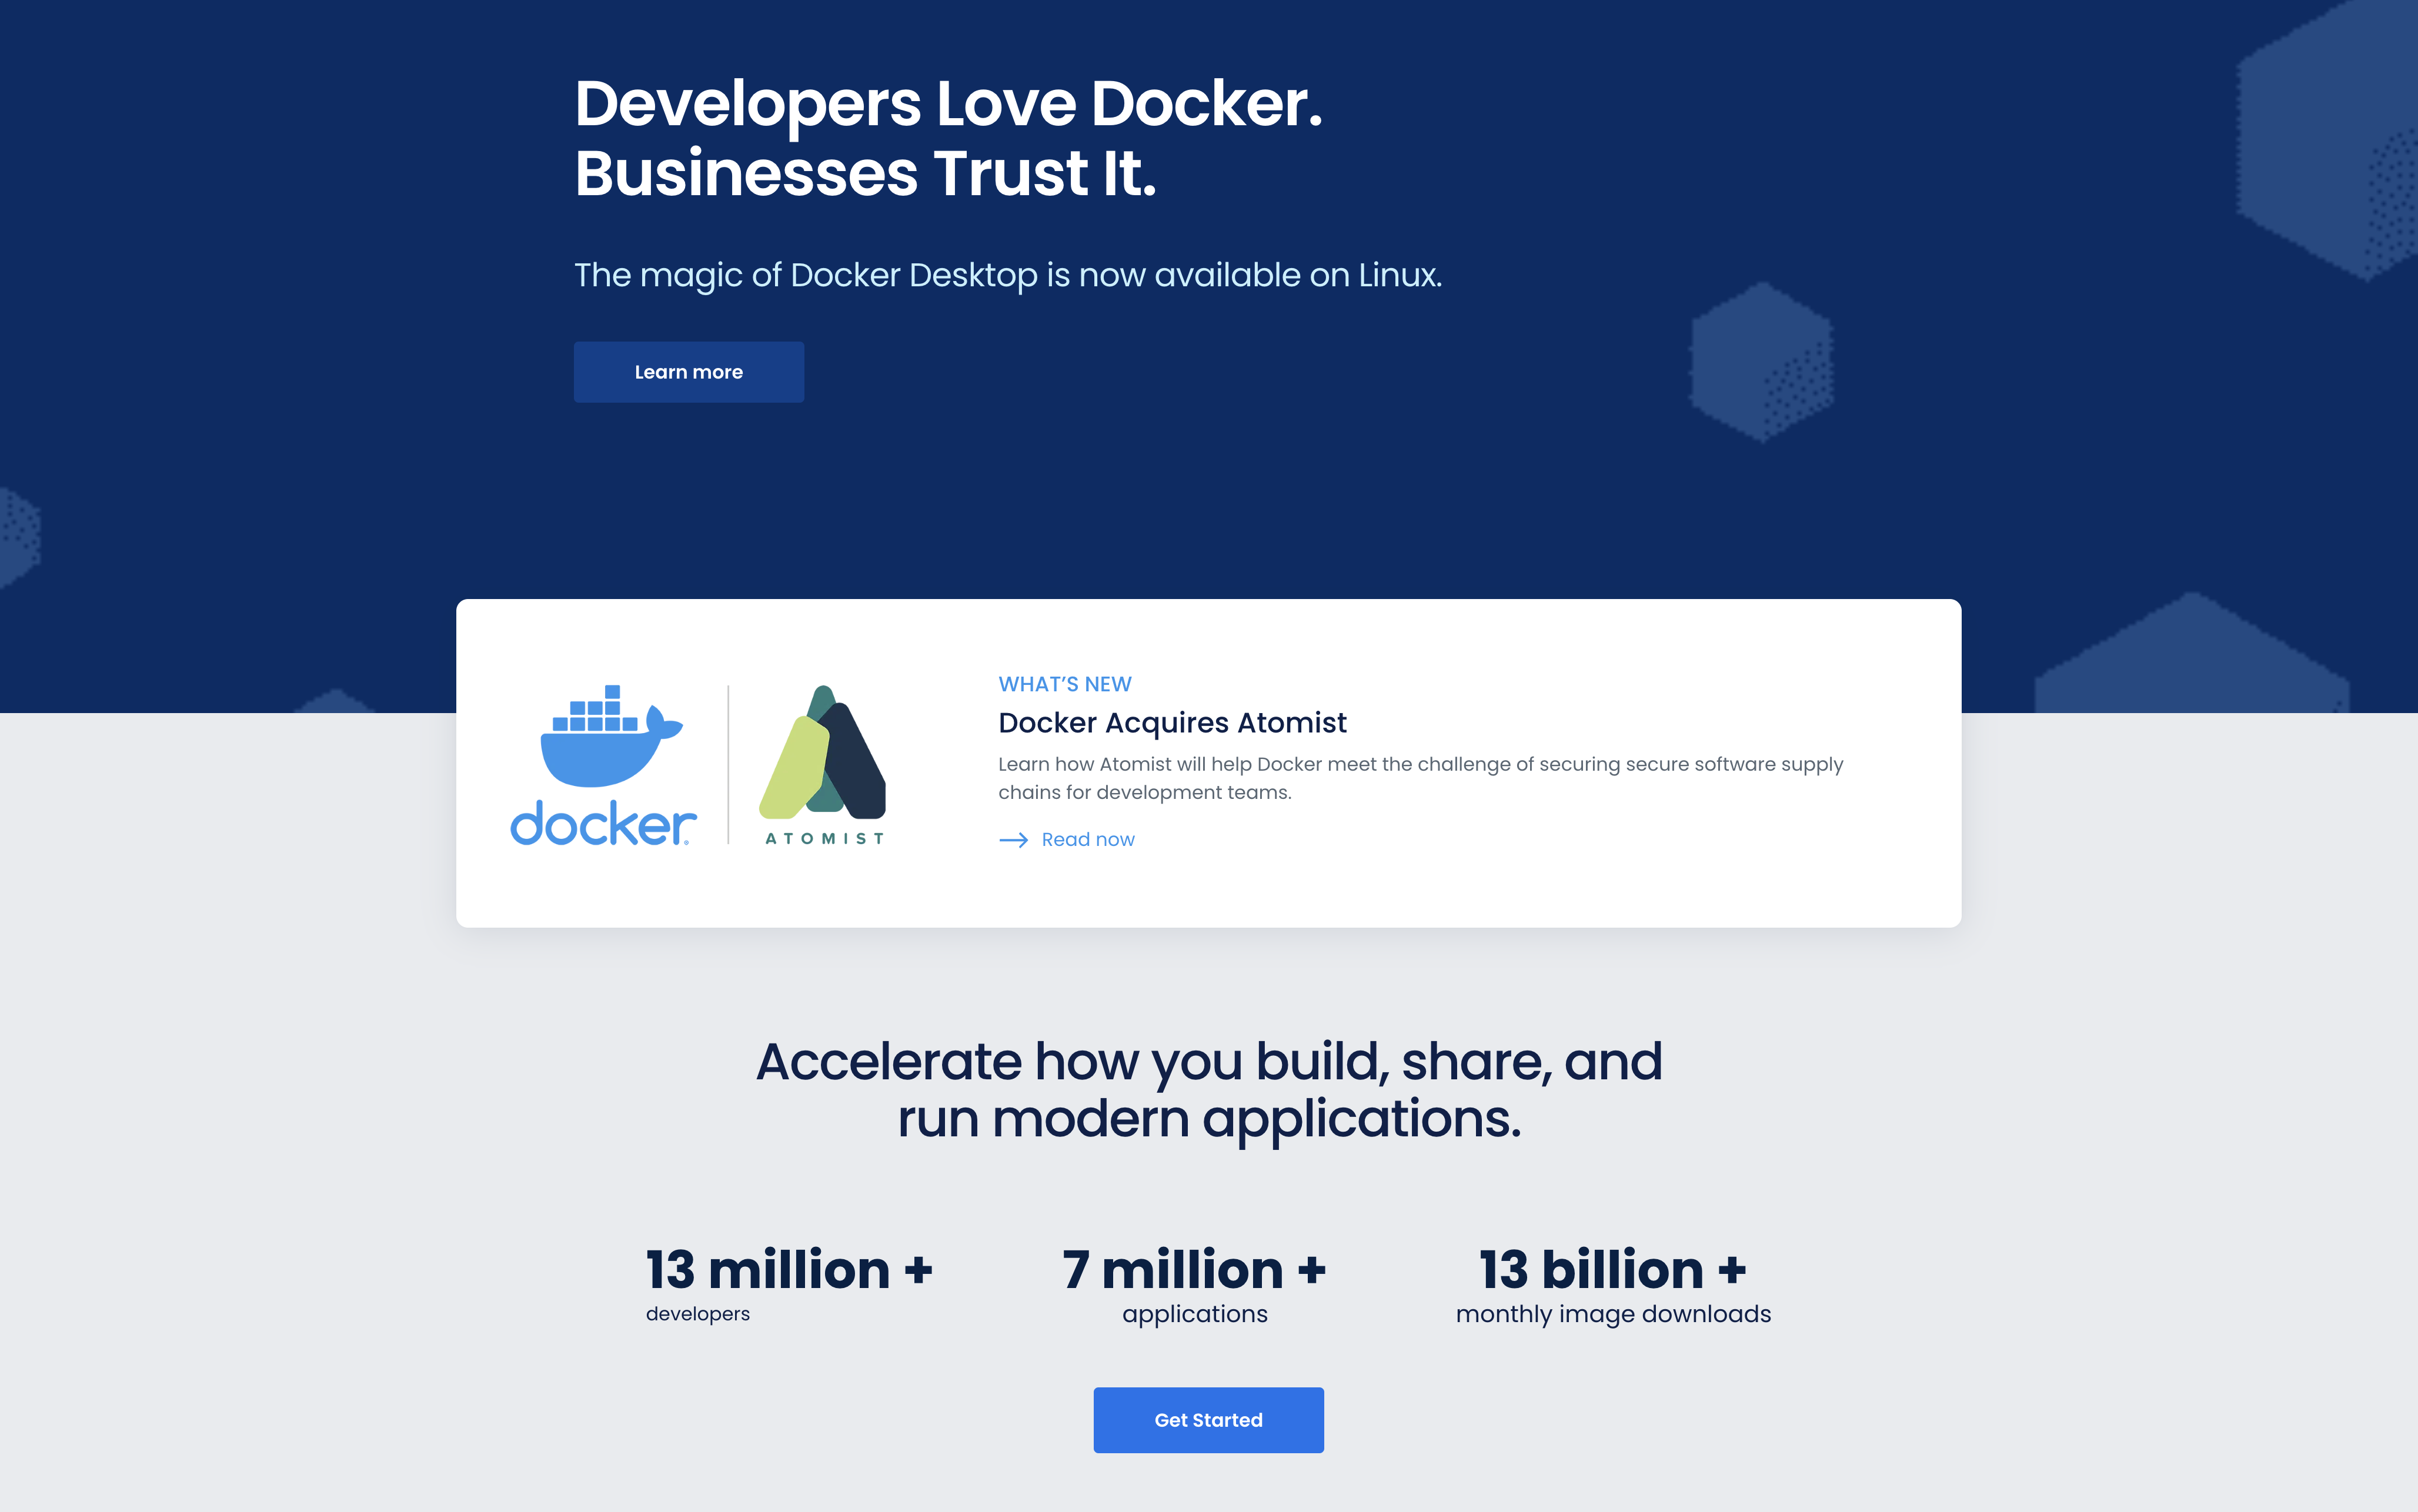The width and height of the screenshot is (2418, 1512).
Task: Click the docker wordmark under the whale
Action: coord(600,826)
